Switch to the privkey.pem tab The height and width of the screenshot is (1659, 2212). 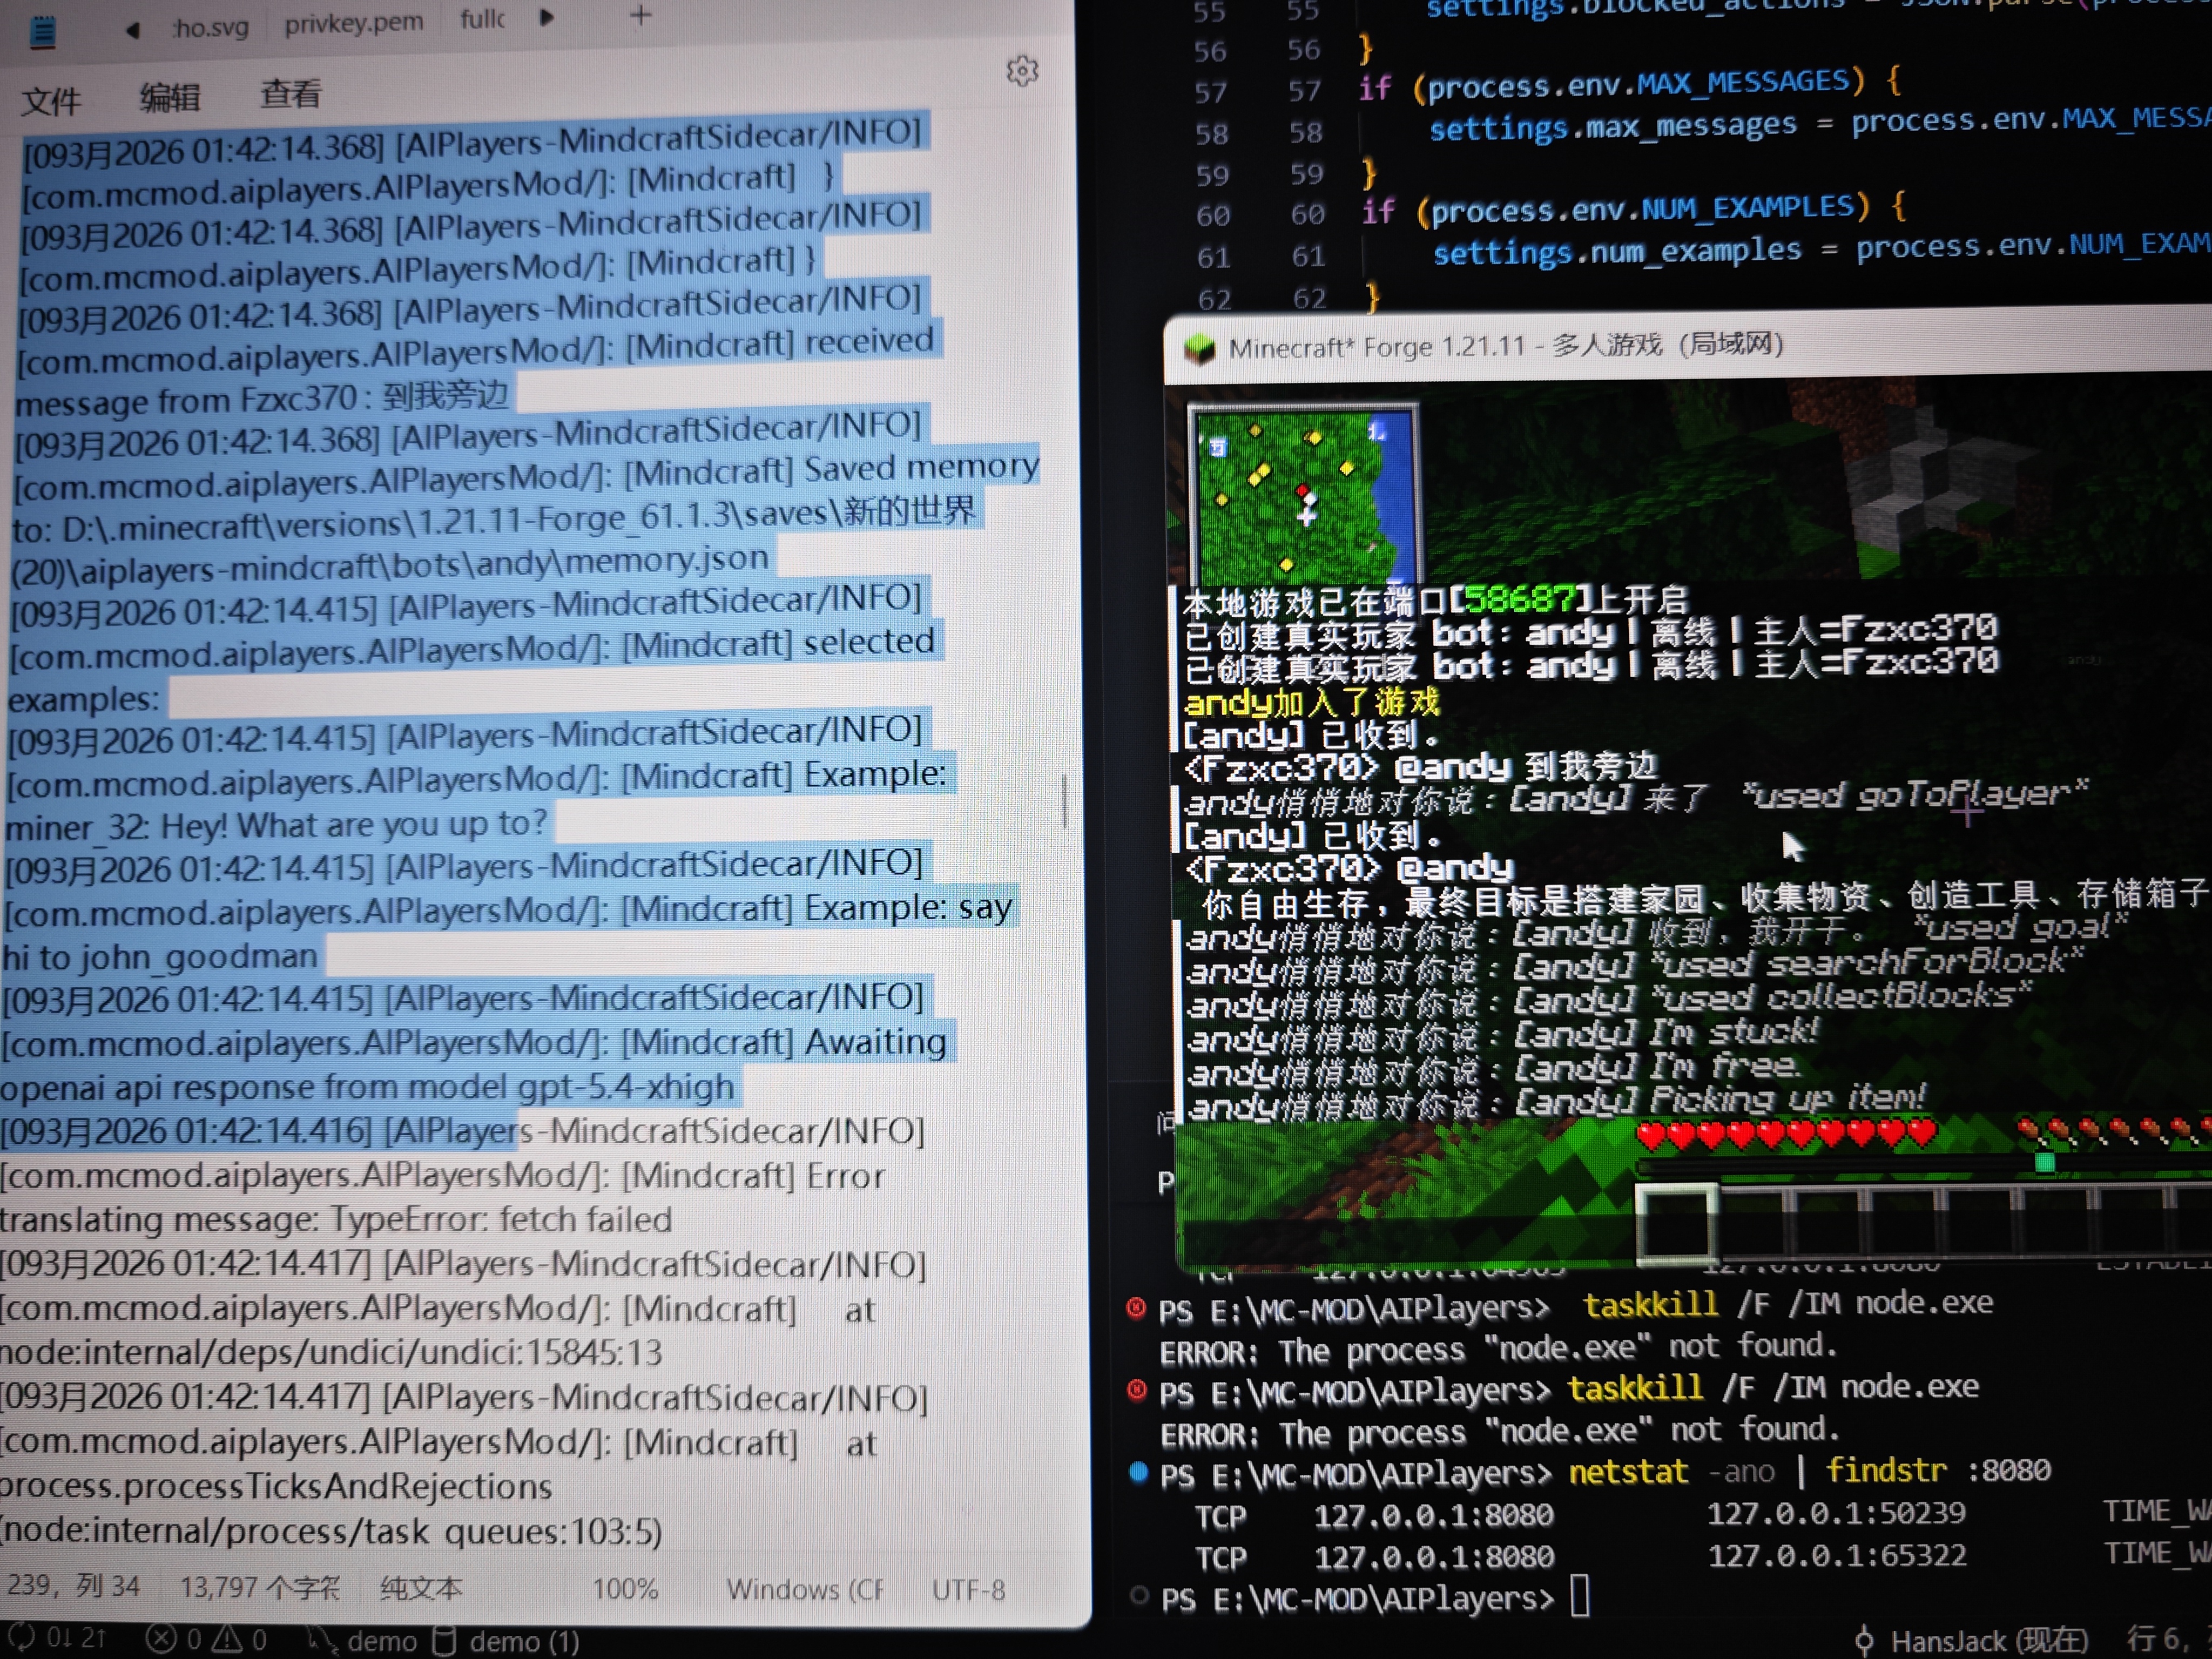[x=353, y=22]
